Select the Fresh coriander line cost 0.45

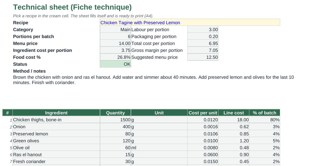[x=234, y=162]
